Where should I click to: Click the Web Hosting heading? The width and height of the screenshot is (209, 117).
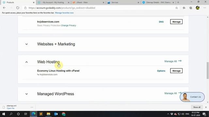[48, 62]
